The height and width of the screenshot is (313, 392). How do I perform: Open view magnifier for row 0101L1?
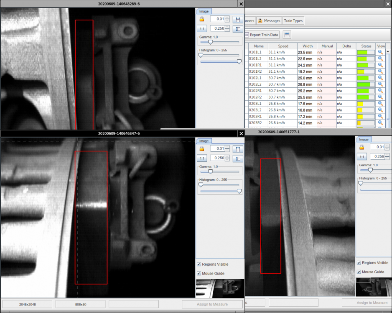pyautogui.click(x=380, y=52)
